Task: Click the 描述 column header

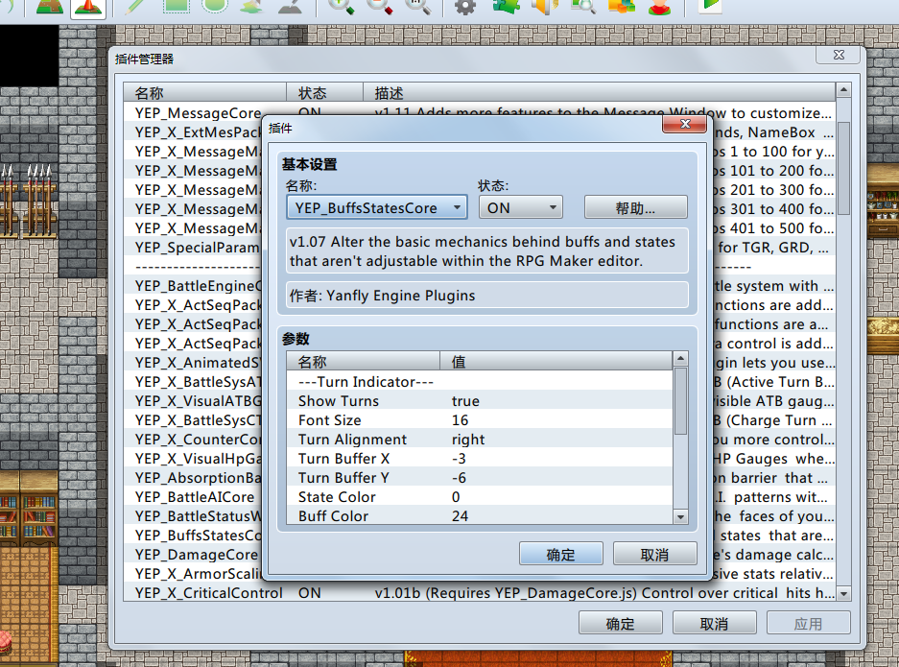Action: pyautogui.click(x=599, y=93)
